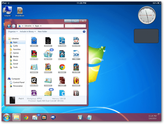The width and height of the screenshot is (164, 124).
Task: Launch Civ Rev game
Action: click(76, 67)
